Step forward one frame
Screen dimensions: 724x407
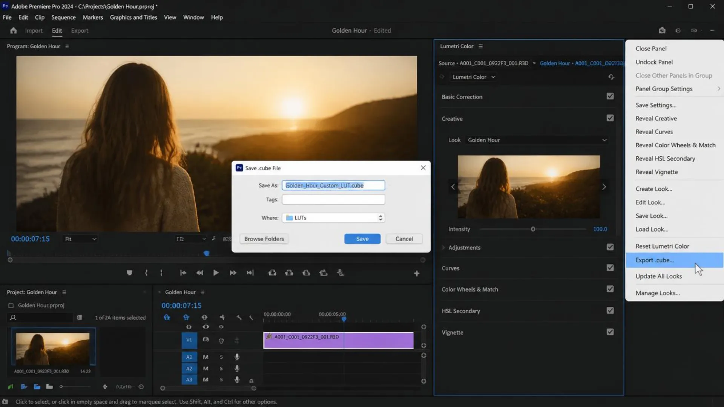[233, 273]
